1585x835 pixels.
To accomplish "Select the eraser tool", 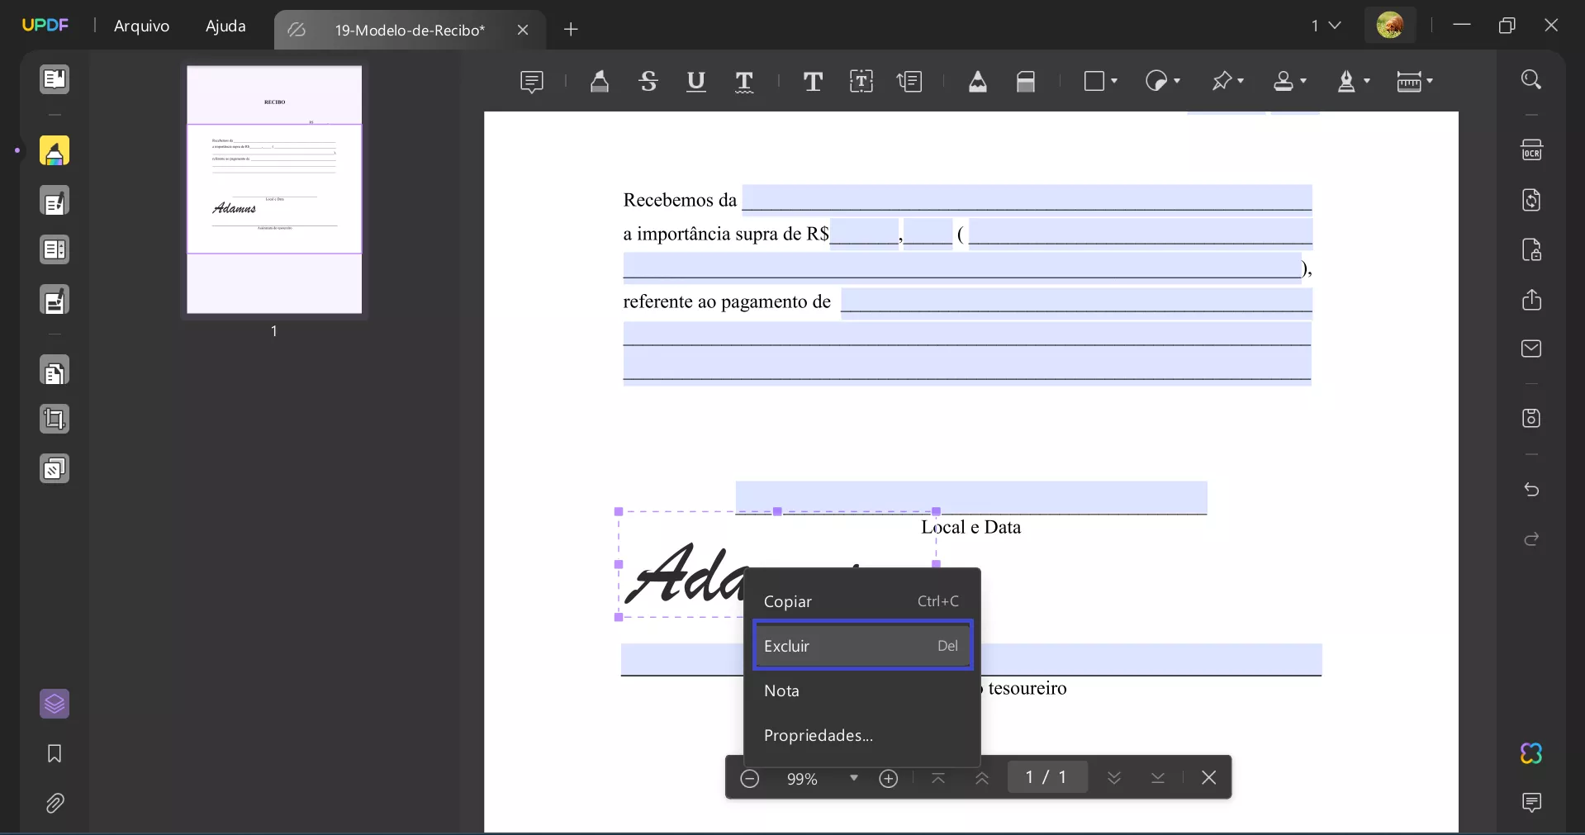I will pos(1026,81).
